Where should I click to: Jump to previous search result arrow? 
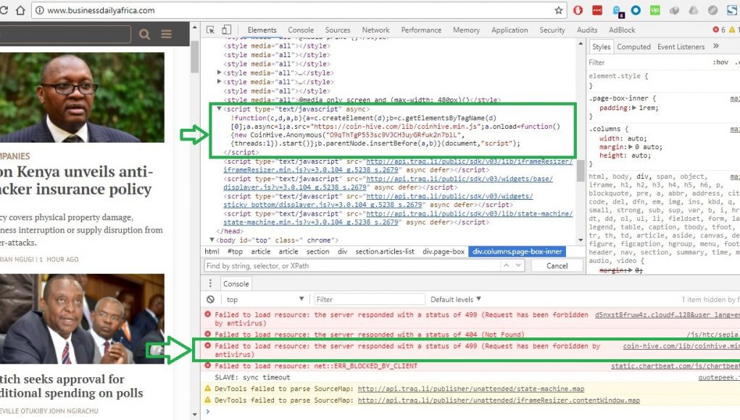(x=507, y=265)
